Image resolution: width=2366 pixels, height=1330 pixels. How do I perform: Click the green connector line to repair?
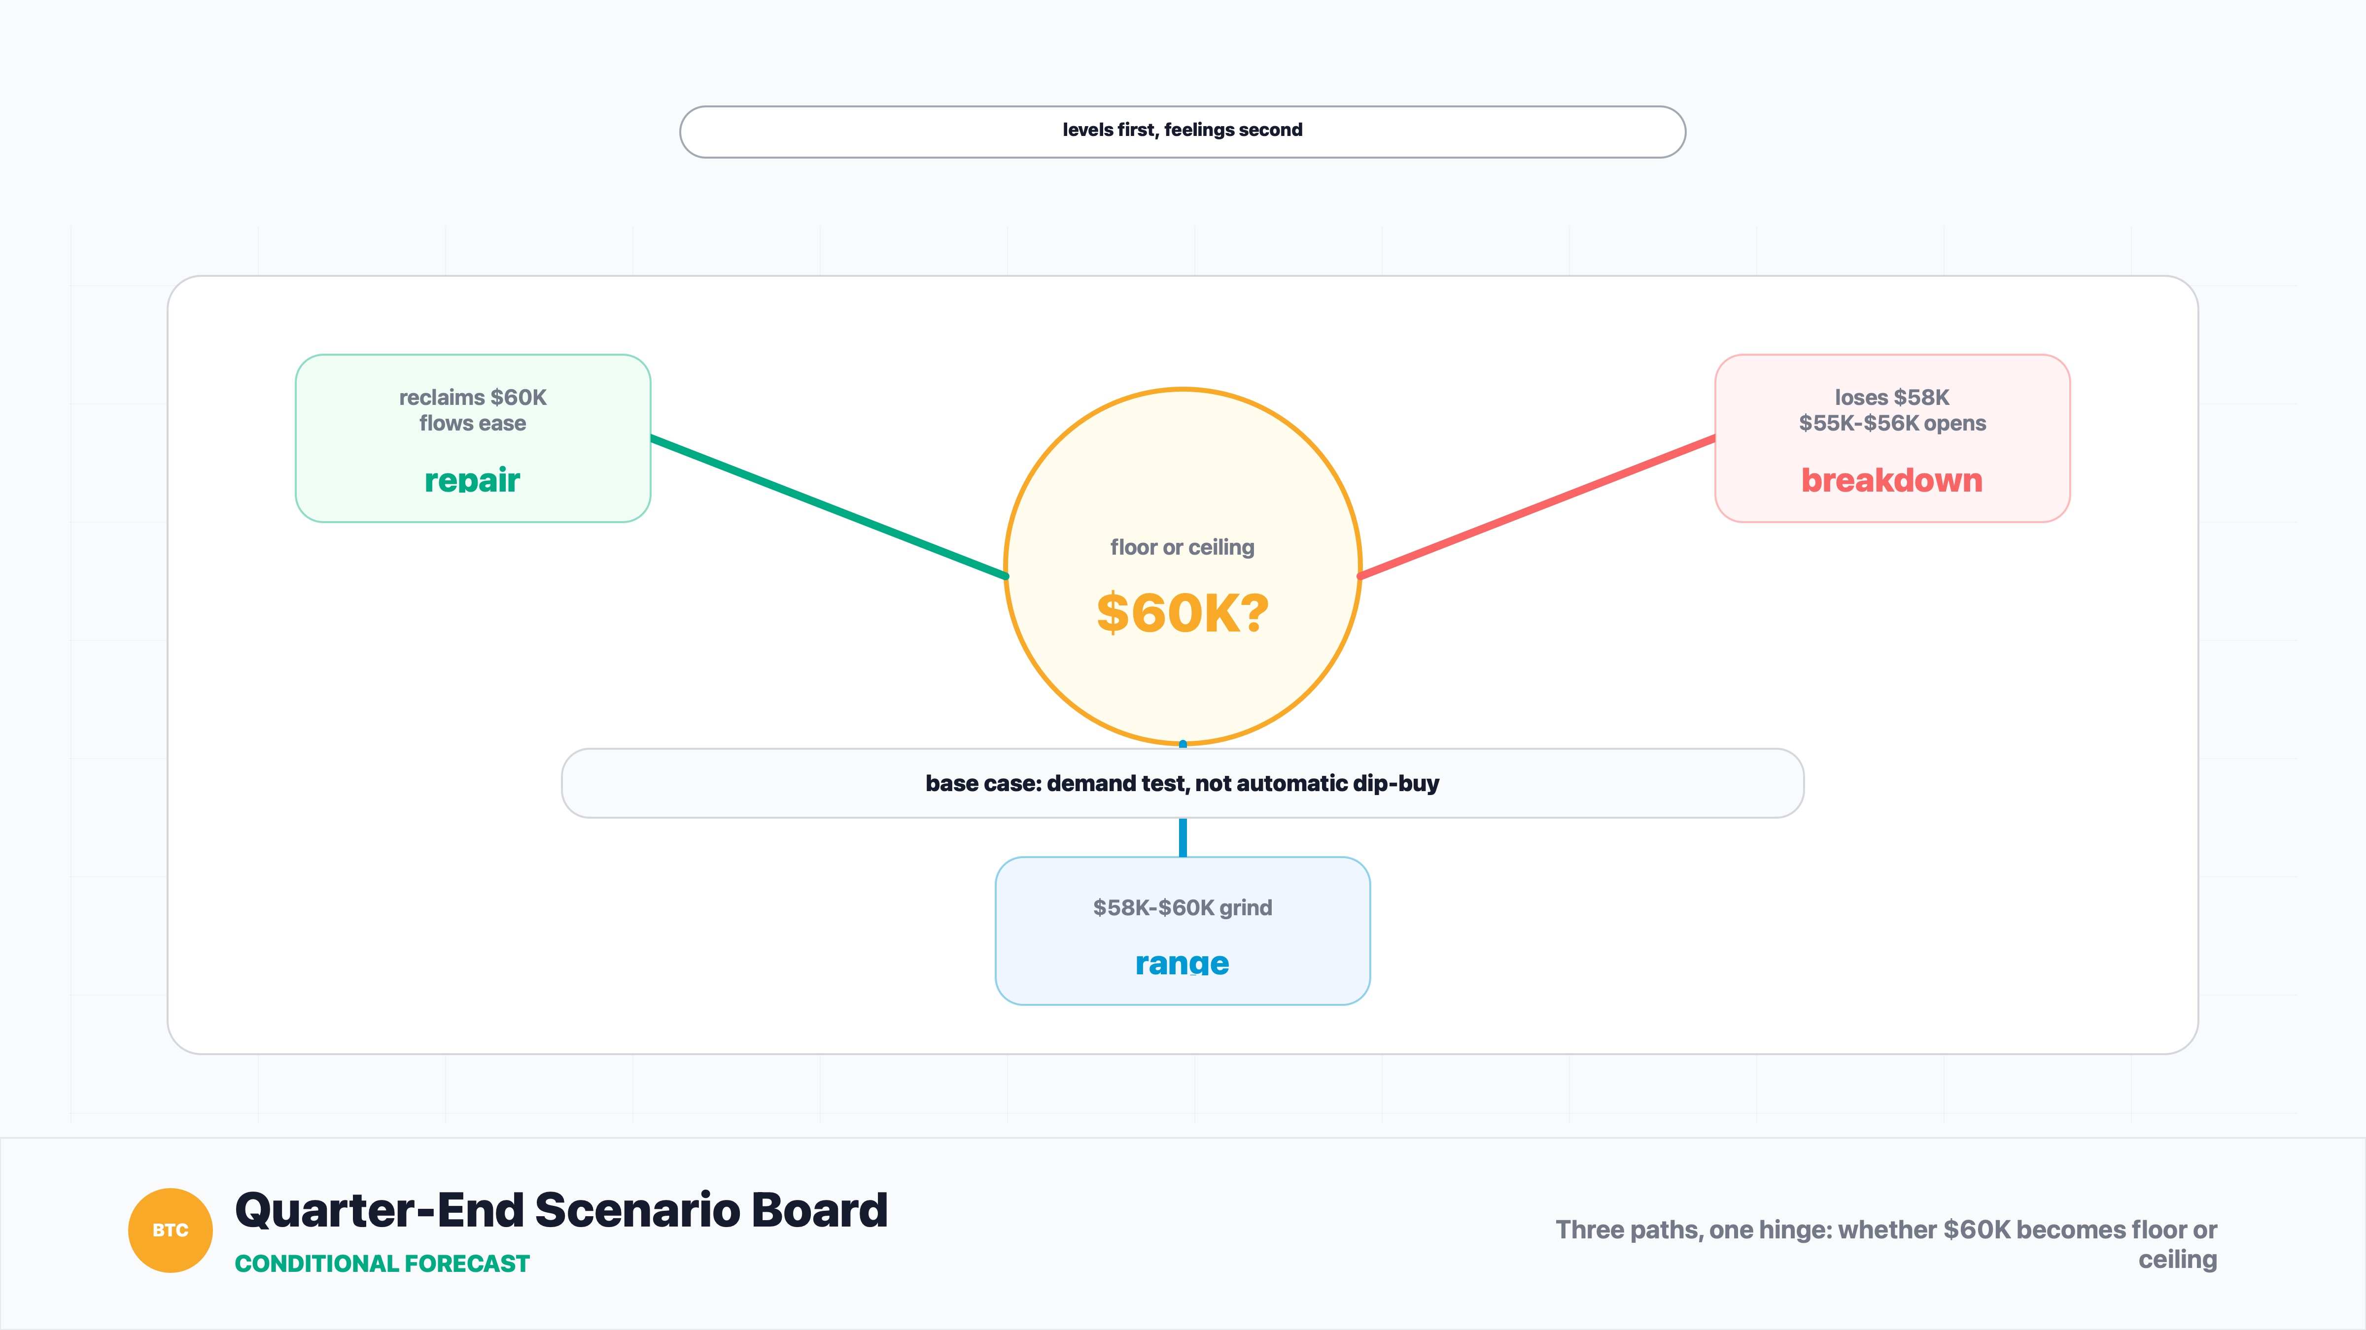tap(830, 507)
